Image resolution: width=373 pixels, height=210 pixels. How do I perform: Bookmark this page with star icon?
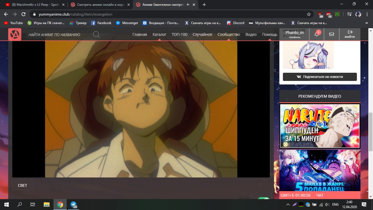click(309, 14)
